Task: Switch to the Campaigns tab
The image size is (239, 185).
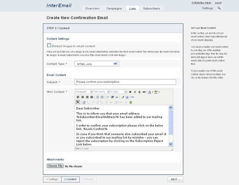Action: [114, 8]
